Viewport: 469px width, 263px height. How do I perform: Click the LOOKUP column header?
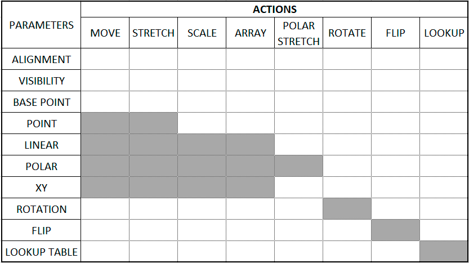[444, 33]
